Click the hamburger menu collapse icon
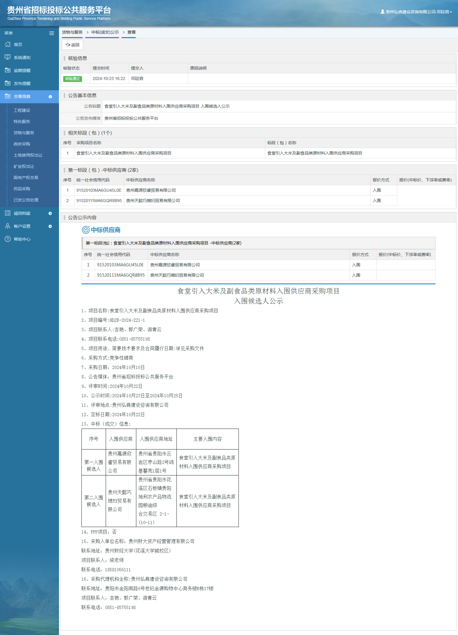The image size is (458, 635). pyautogui.click(x=52, y=33)
